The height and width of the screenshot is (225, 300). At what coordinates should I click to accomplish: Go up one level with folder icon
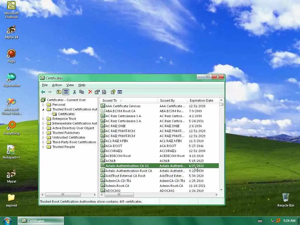59,92
